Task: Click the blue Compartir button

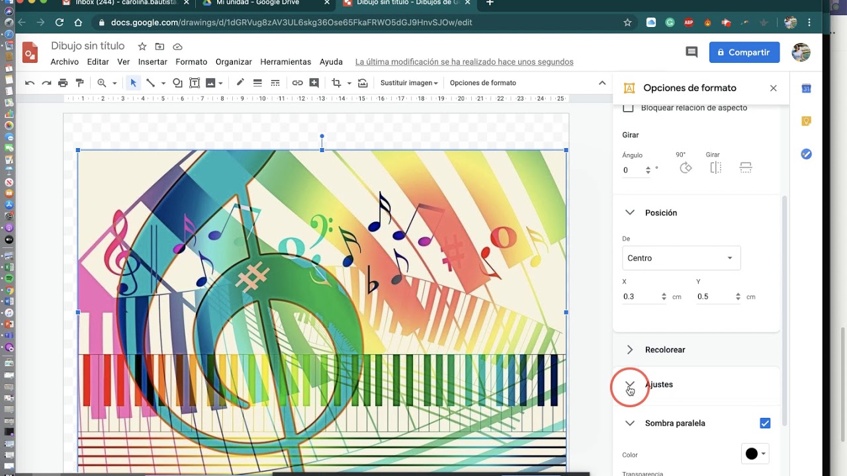Action: point(744,52)
